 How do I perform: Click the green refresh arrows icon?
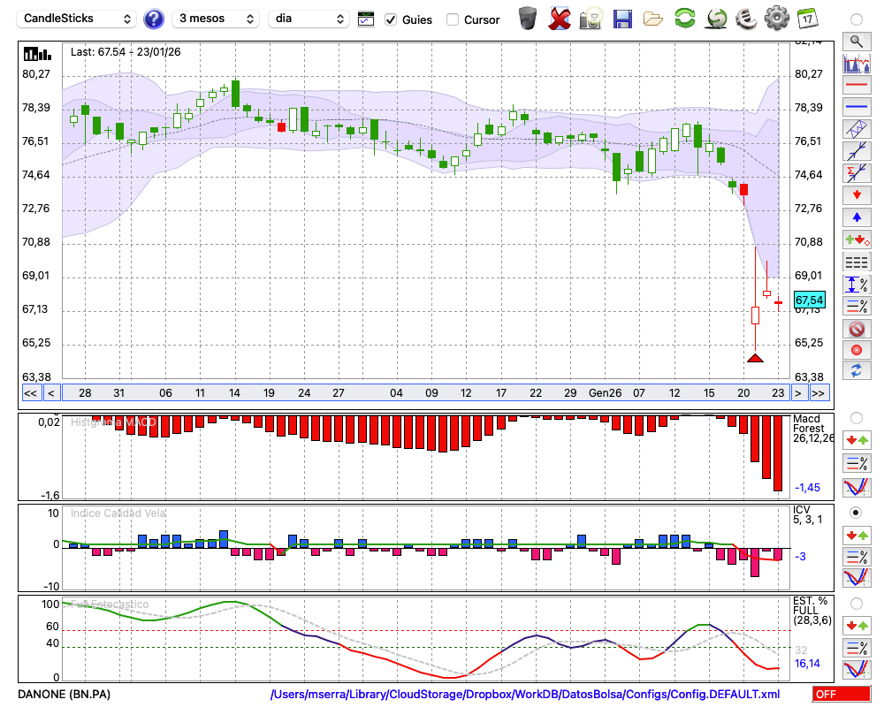pos(684,19)
